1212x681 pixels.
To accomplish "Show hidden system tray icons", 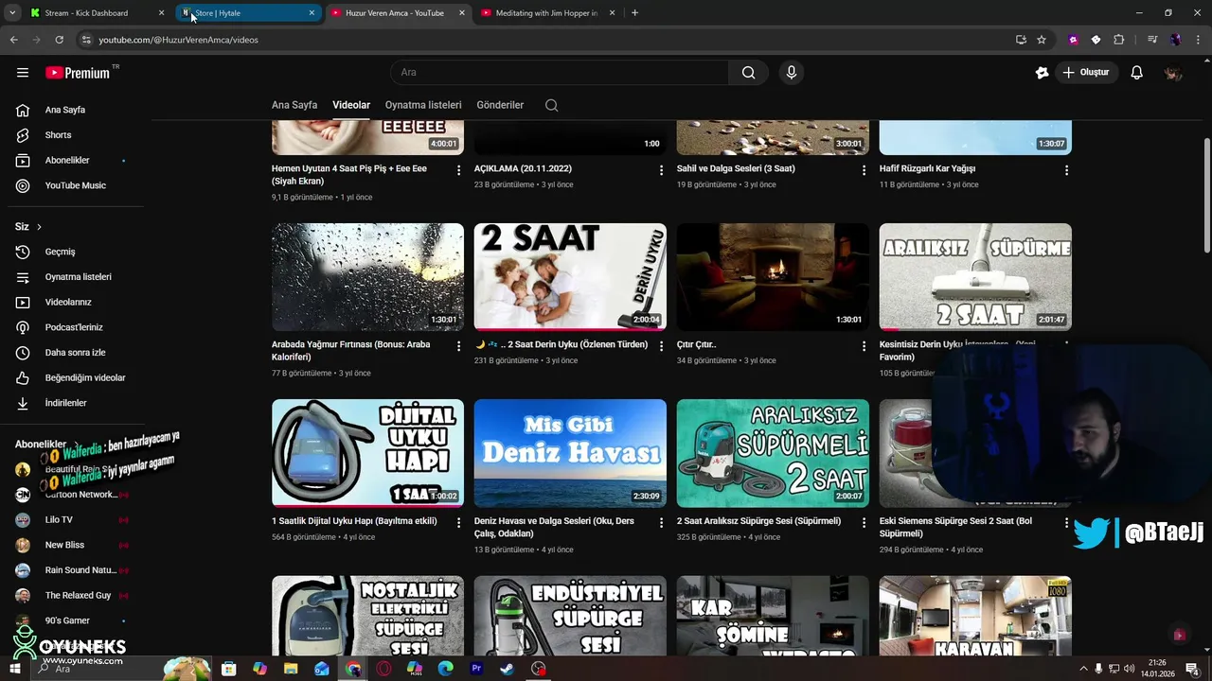I will coord(1083,669).
